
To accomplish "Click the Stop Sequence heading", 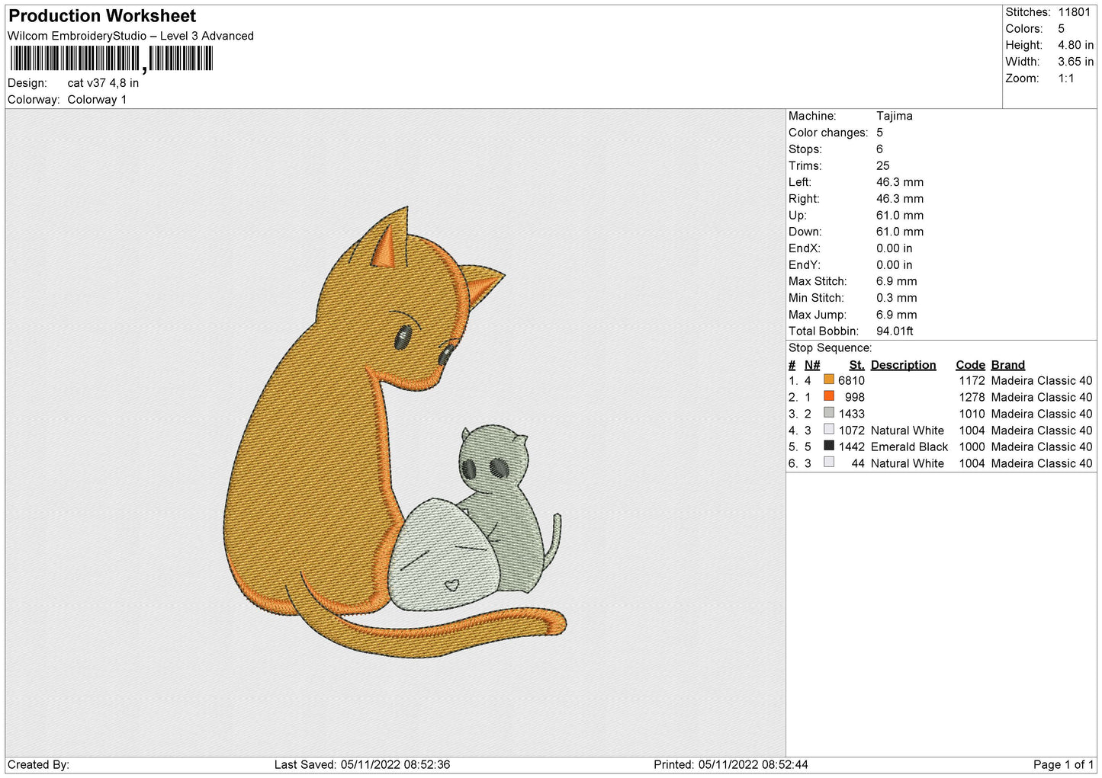I will [x=830, y=348].
